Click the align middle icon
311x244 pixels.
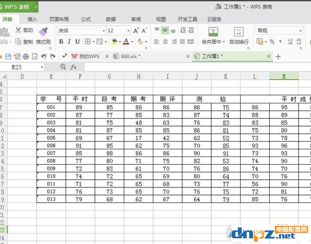point(165,30)
